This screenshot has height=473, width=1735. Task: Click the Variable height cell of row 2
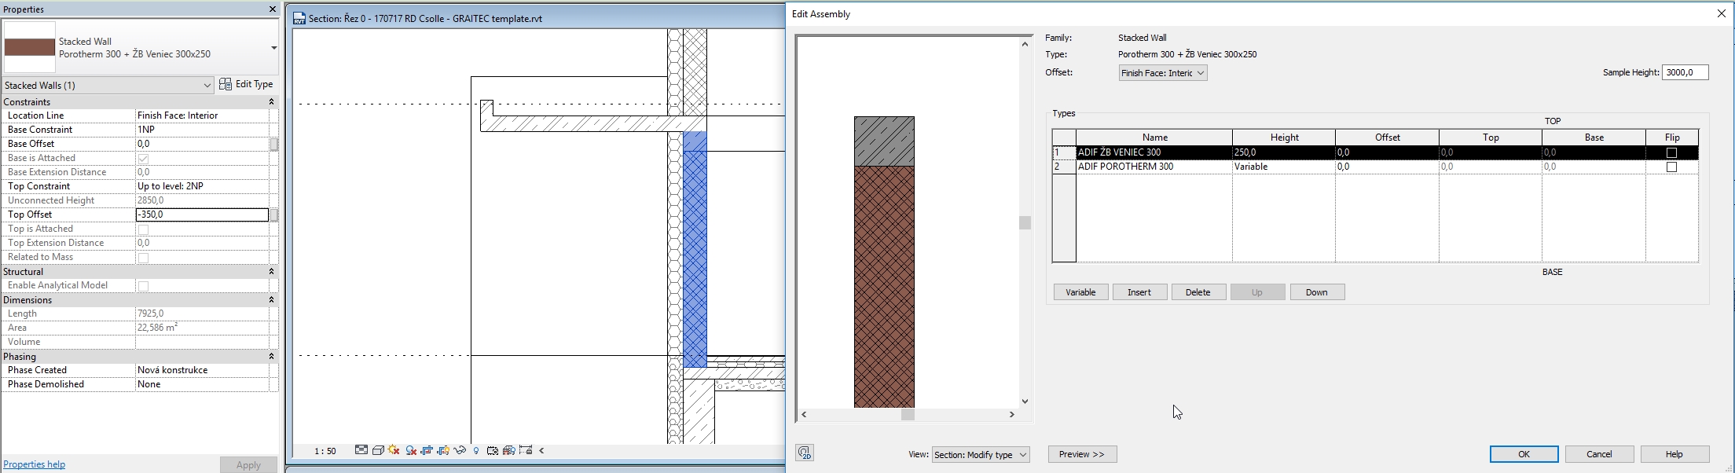tap(1284, 167)
